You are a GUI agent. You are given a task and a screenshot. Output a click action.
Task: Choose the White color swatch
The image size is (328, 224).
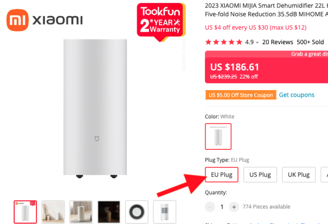tap(218, 136)
